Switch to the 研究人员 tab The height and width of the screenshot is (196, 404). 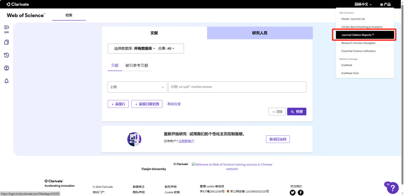click(260, 33)
